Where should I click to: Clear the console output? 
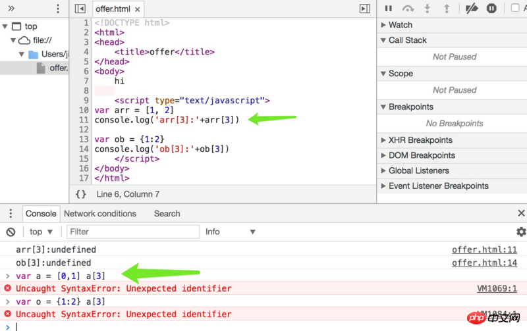click(x=11, y=232)
